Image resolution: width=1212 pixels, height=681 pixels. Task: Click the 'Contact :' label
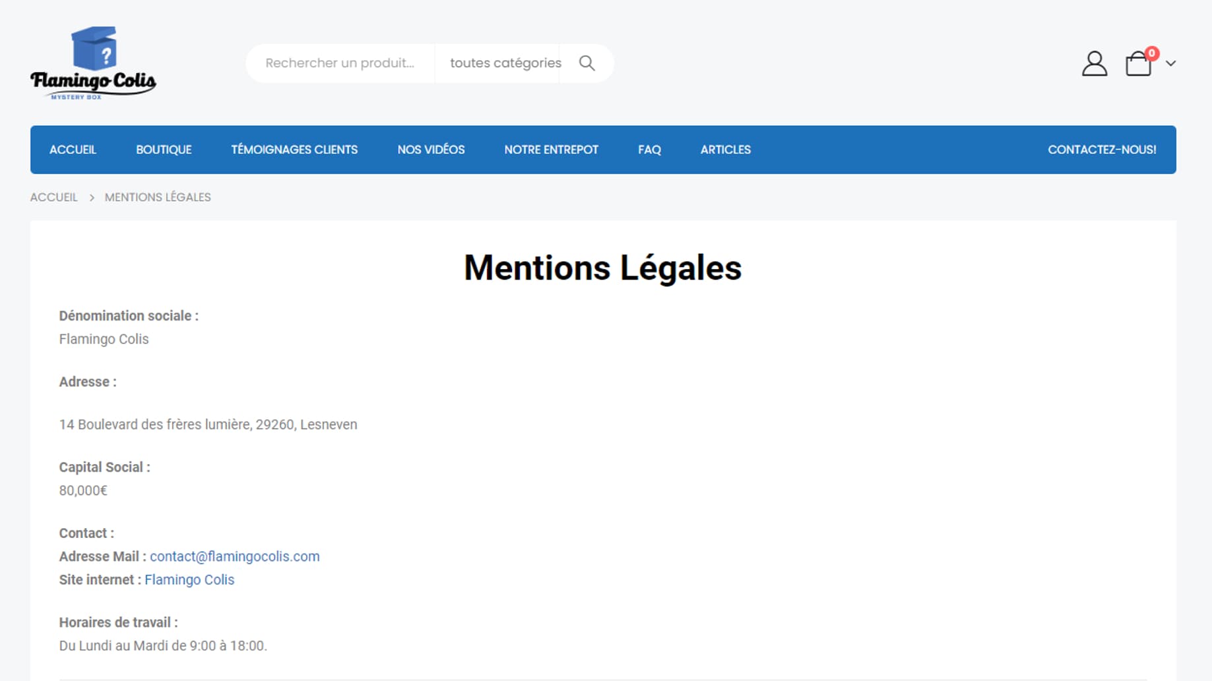coord(86,533)
